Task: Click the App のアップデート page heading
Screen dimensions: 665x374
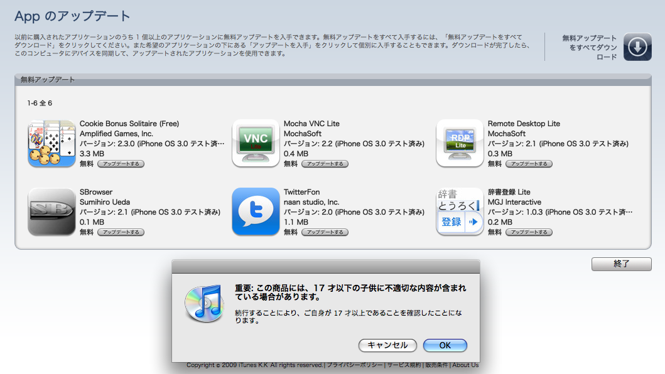Action: click(72, 16)
